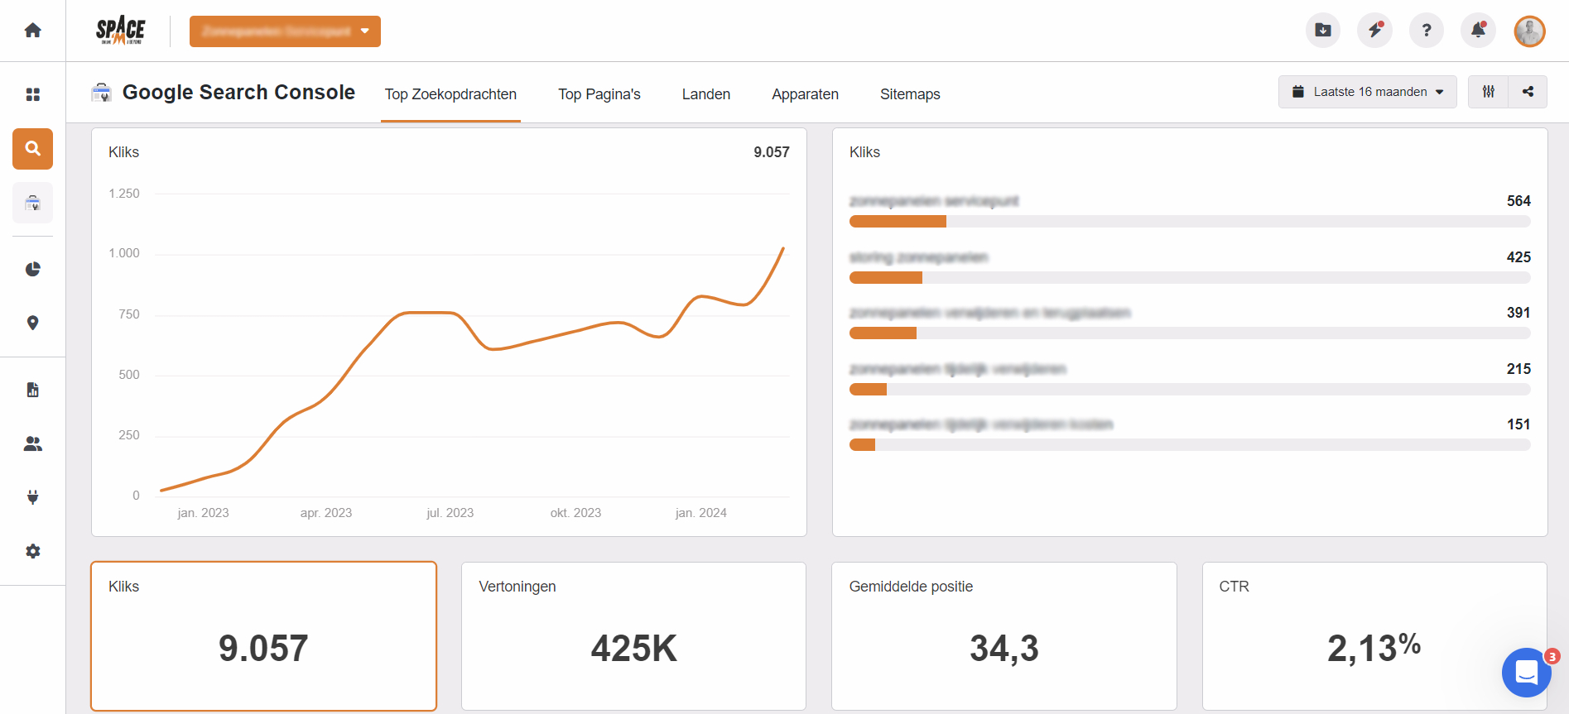Image resolution: width=1569 pixels, height=714 pixels.
Task: Click the 391 value in Kliks list
Action: (x=1518, y=313)
